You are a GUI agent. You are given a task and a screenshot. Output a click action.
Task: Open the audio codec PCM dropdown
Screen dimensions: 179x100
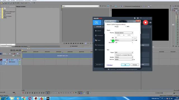point(124,52)
